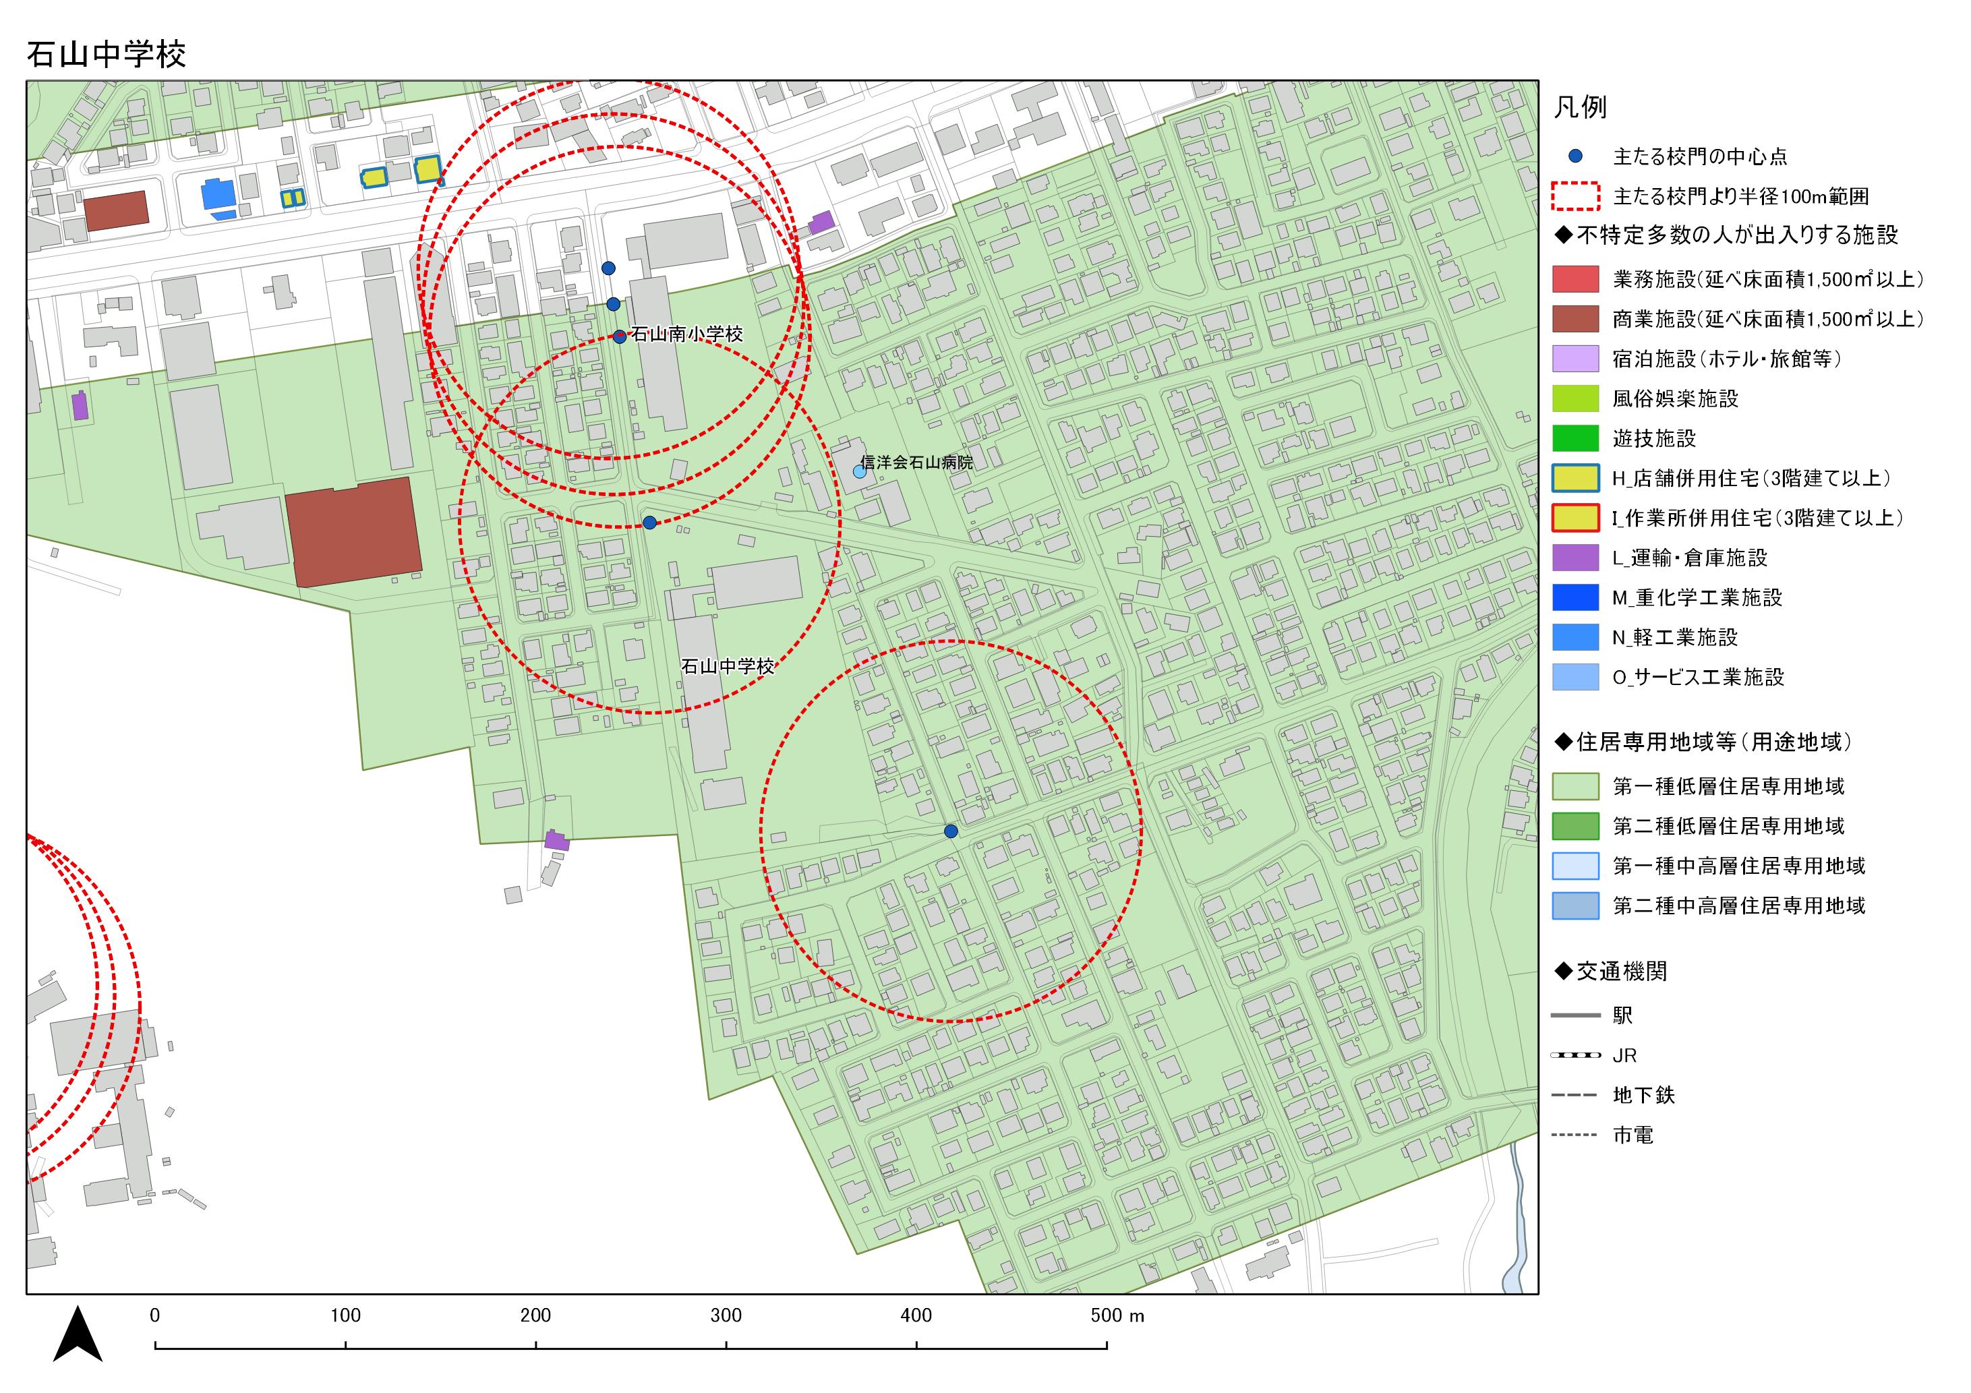Click the 駅 solid line legend symbol

pos(1575,1015)
